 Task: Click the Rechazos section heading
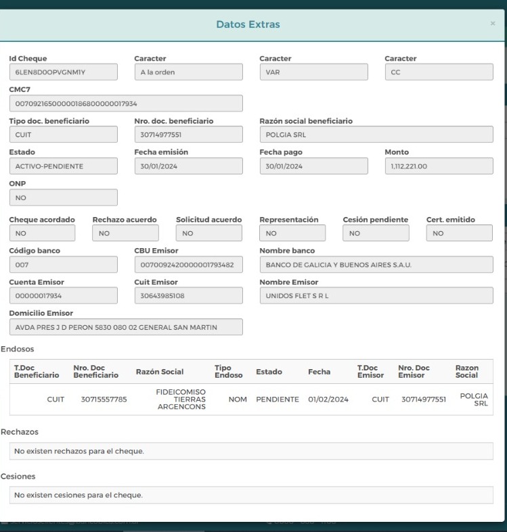[20, 431]
